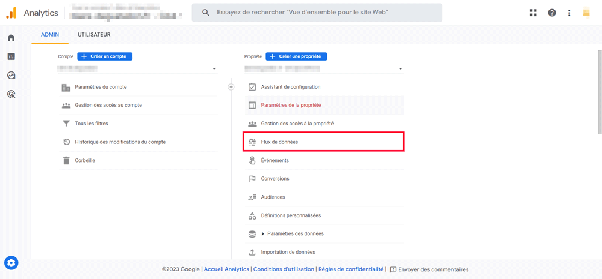Image resolution: width=602 pixels, height=279 pixels.
Task: Click the Créer un compte button
Action: coord(105,56)
